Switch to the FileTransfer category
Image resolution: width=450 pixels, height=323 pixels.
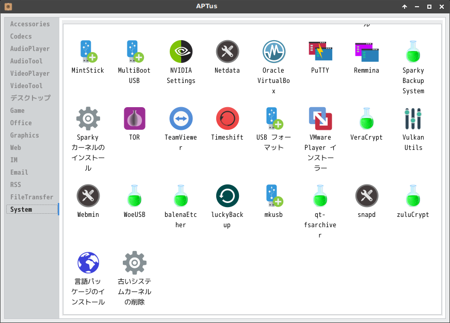(x=32, y=197)
